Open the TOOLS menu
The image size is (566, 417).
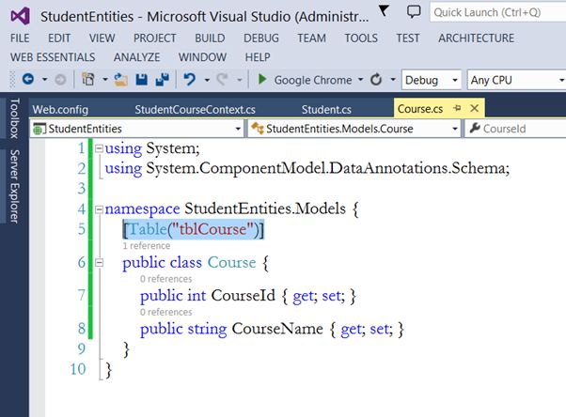coord(361,38)
